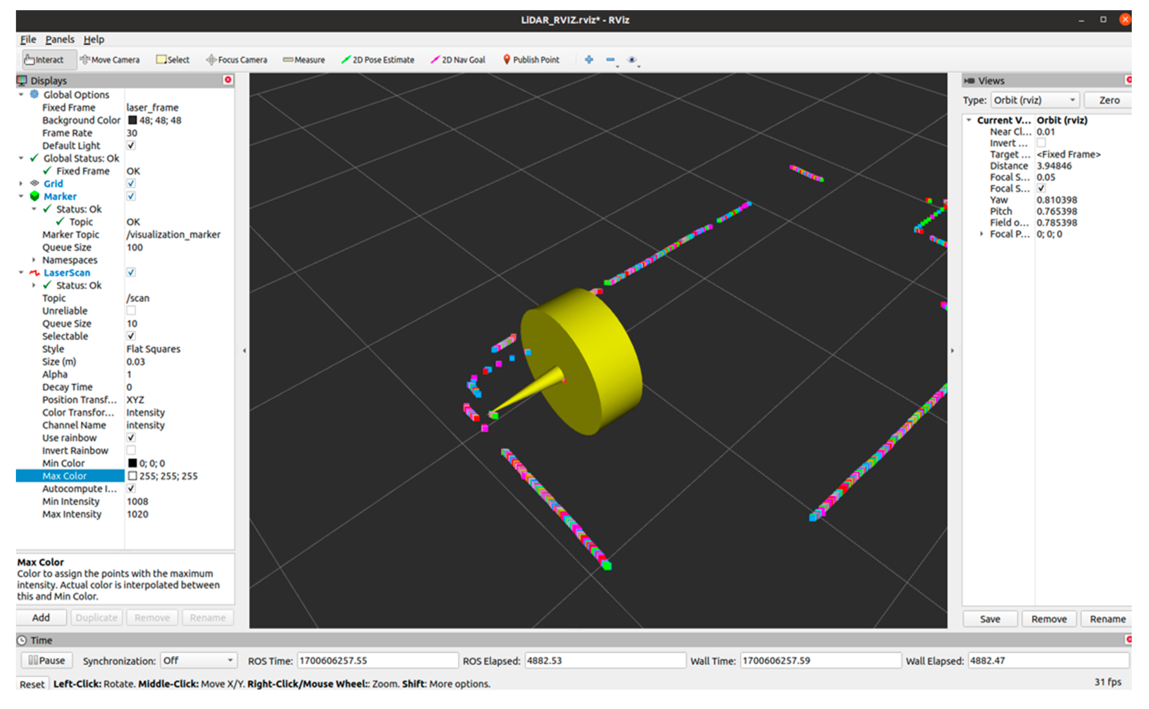This screenshot has height=709, width=1149.
Task: Open the Synchronization dropdown
Action: tap(198, 660)
